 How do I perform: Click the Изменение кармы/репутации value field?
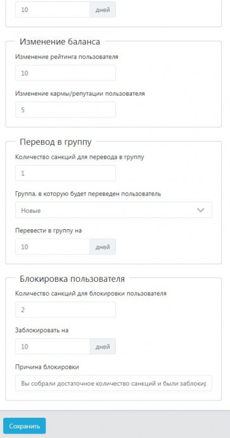(65, 110)
